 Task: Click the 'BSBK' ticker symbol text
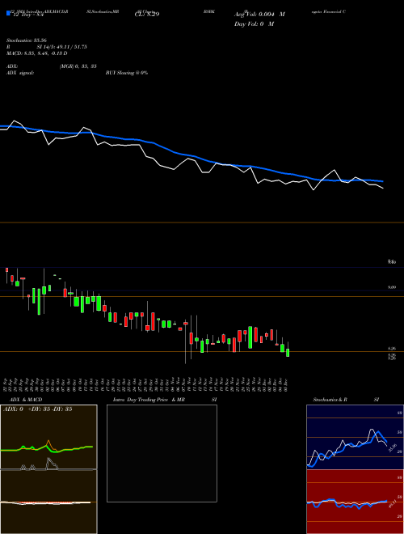tap(208, 11)
